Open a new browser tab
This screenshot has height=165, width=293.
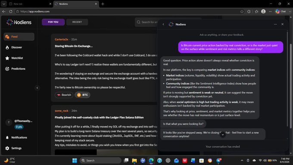click(103, 4)
